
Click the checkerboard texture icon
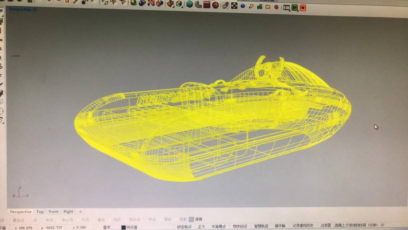[234, 6]
